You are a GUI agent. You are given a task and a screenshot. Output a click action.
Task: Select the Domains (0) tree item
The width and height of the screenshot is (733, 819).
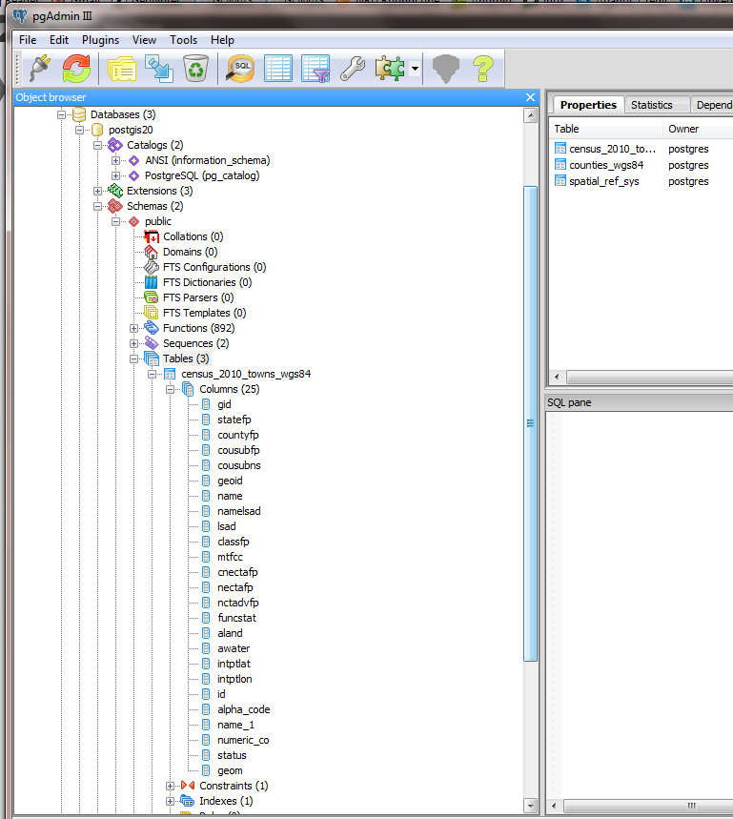[x=190, y=252]
